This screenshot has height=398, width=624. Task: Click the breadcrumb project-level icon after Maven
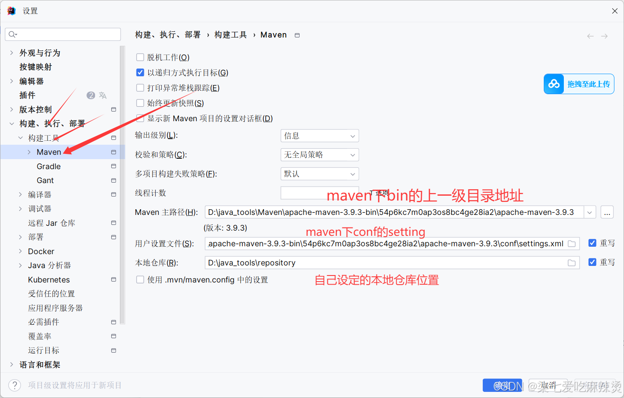tap(297, 35)
